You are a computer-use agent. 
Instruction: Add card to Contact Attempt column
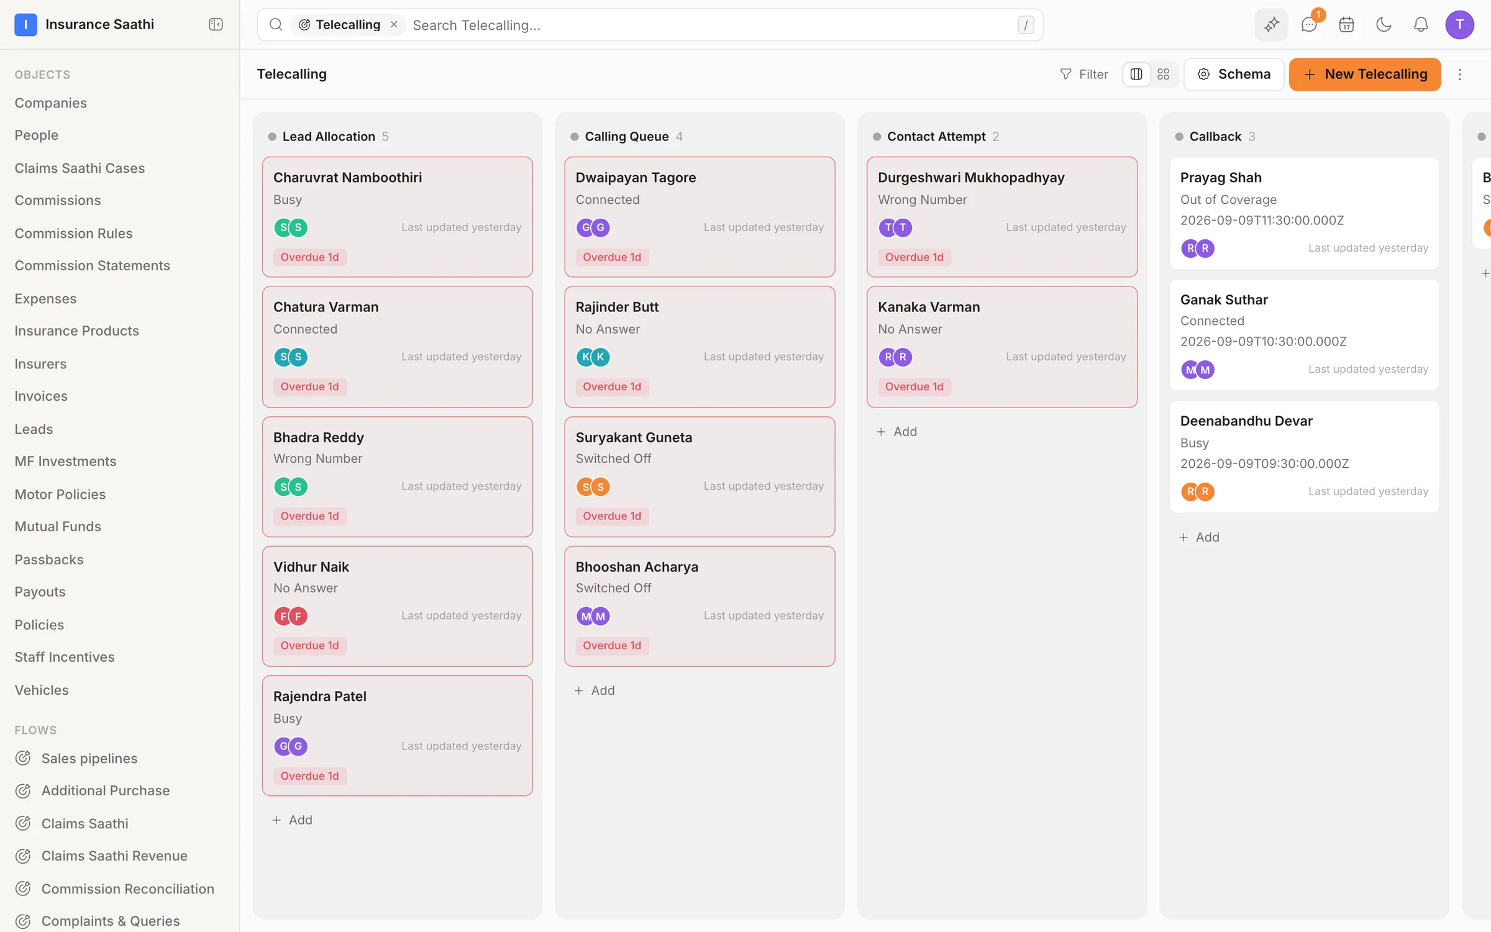click(896, 431)
